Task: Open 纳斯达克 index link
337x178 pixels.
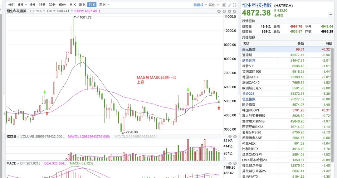Action: [x=249, y=60]
